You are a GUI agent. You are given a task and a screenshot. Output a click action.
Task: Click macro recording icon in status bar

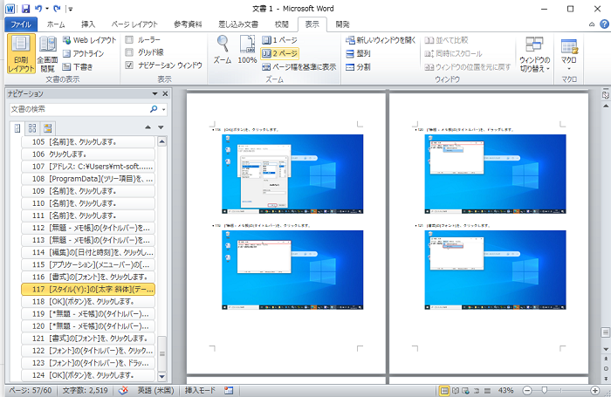229,390
